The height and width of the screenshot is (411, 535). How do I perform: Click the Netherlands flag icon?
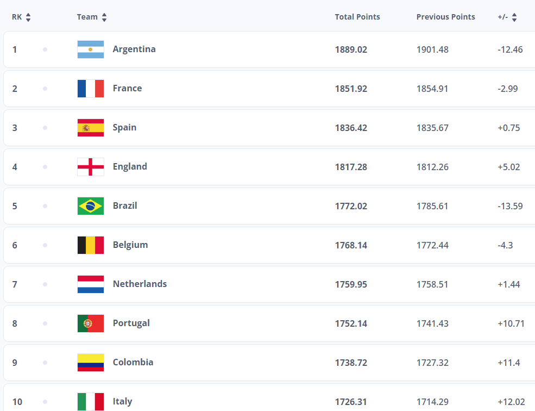click(91, 284)
